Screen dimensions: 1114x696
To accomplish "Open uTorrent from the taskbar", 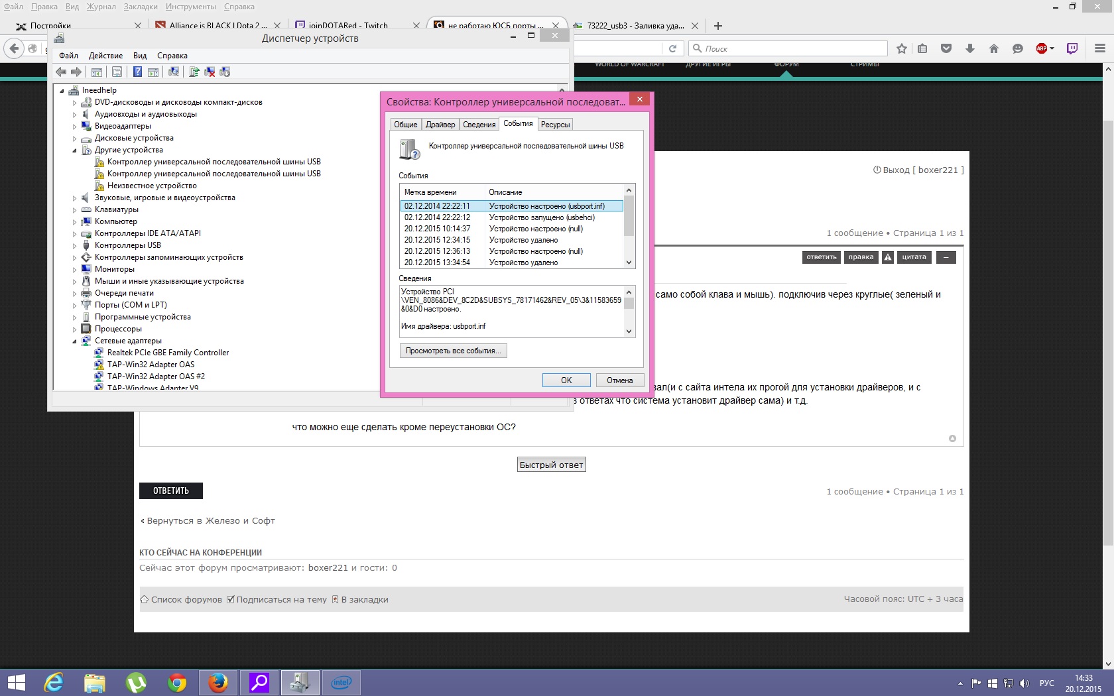I will point(136,682).
